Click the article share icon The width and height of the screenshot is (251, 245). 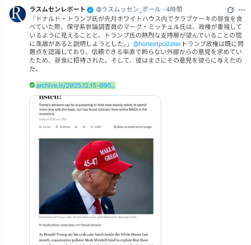(x=76, y=127)
